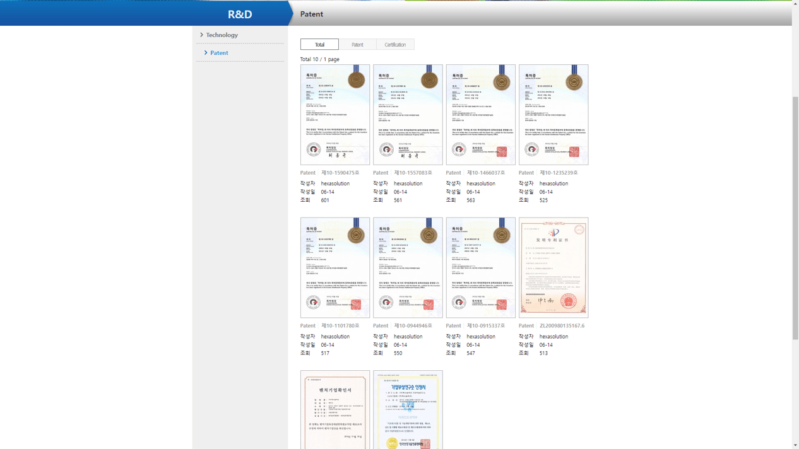
Task: Open Technology in the sidebar
Action: [x=222, y=35]
